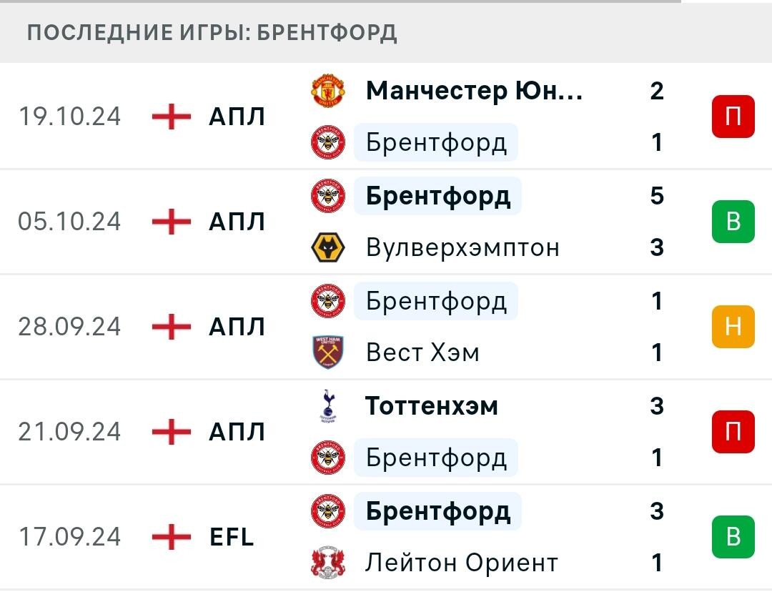Click the EFL competition label
Viewport: 772px width, 592px height.
[232, 537]
